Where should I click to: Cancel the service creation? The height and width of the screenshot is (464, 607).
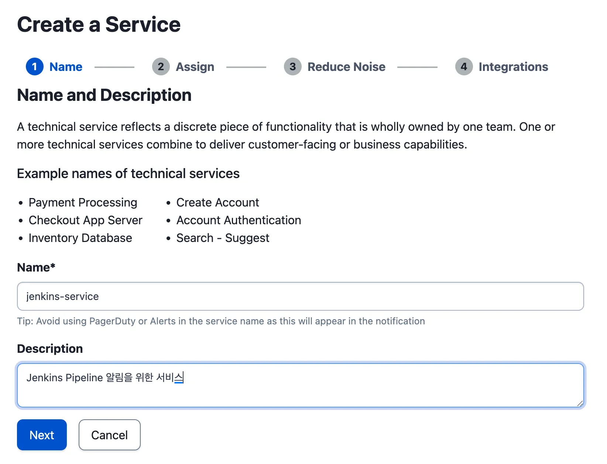(x=109, y=435)
